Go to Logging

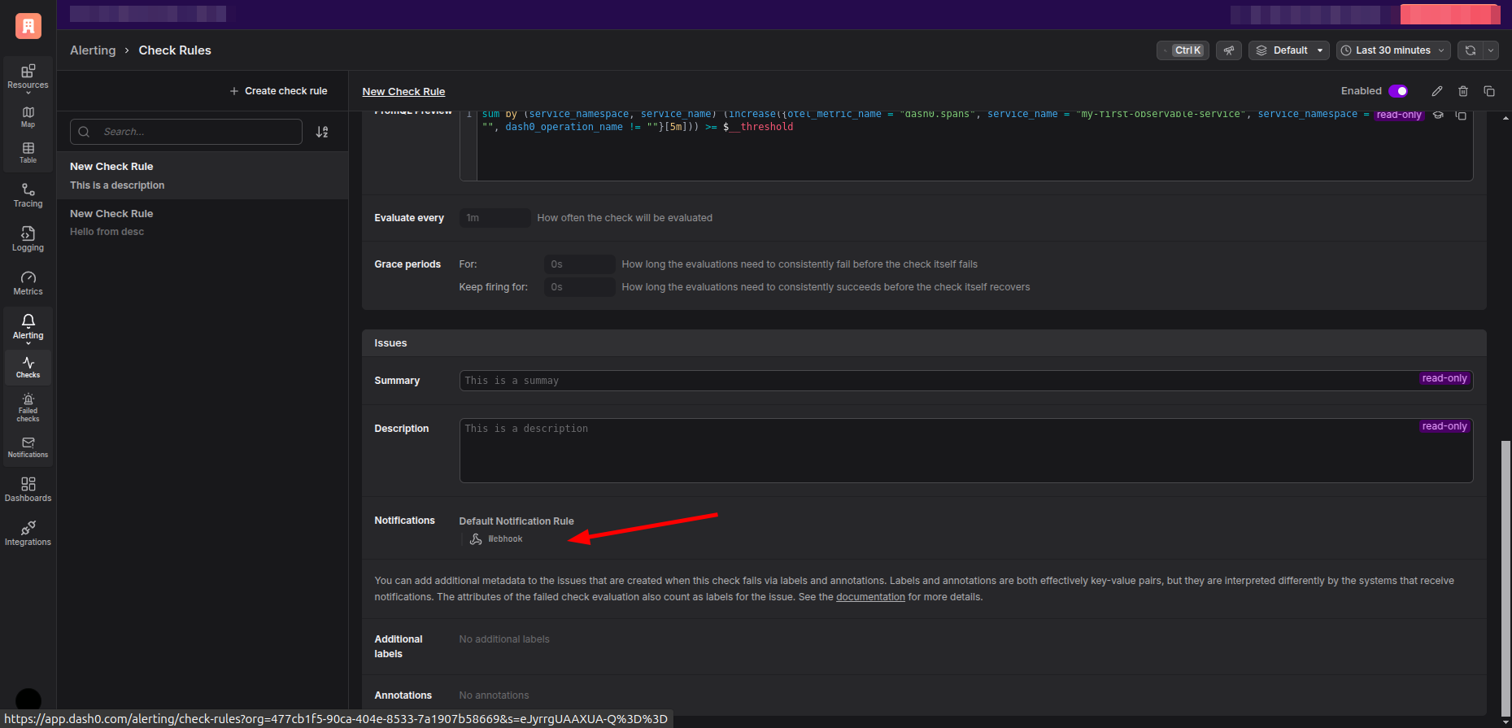[x=28, y=239]
